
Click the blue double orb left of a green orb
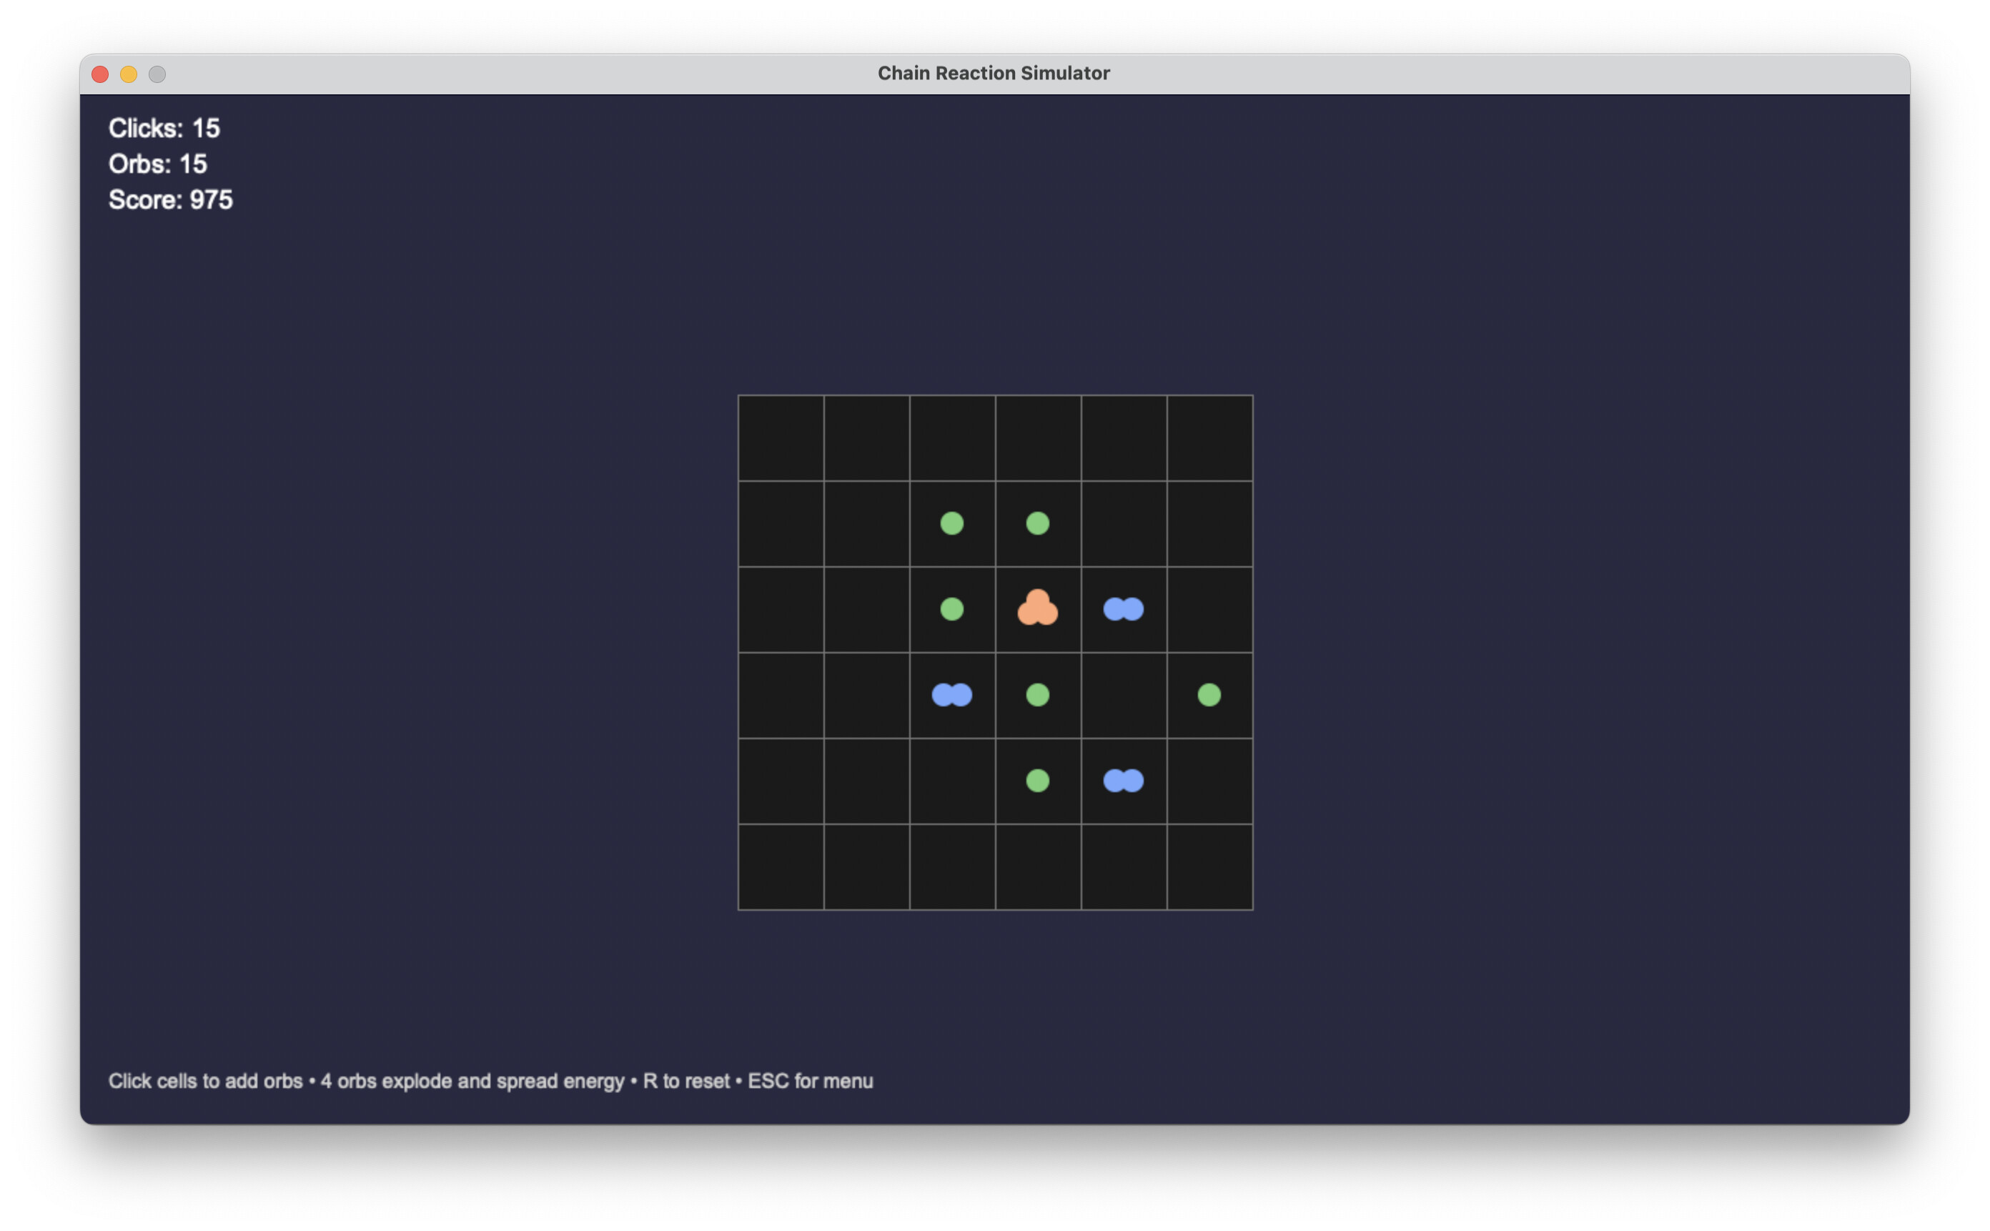click(951, 694)
